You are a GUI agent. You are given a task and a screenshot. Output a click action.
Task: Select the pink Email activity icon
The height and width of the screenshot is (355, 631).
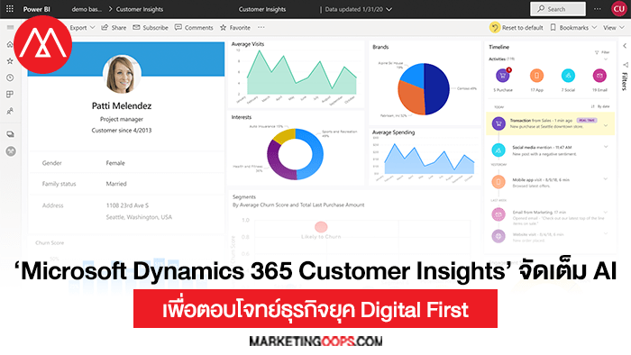599,76
